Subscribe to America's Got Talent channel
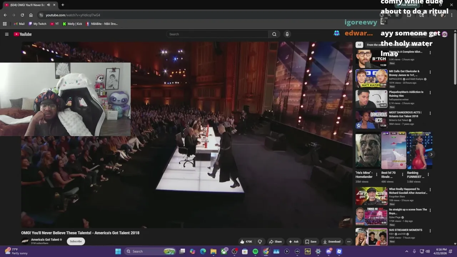 pyautogui.click(x=76, y=241)
